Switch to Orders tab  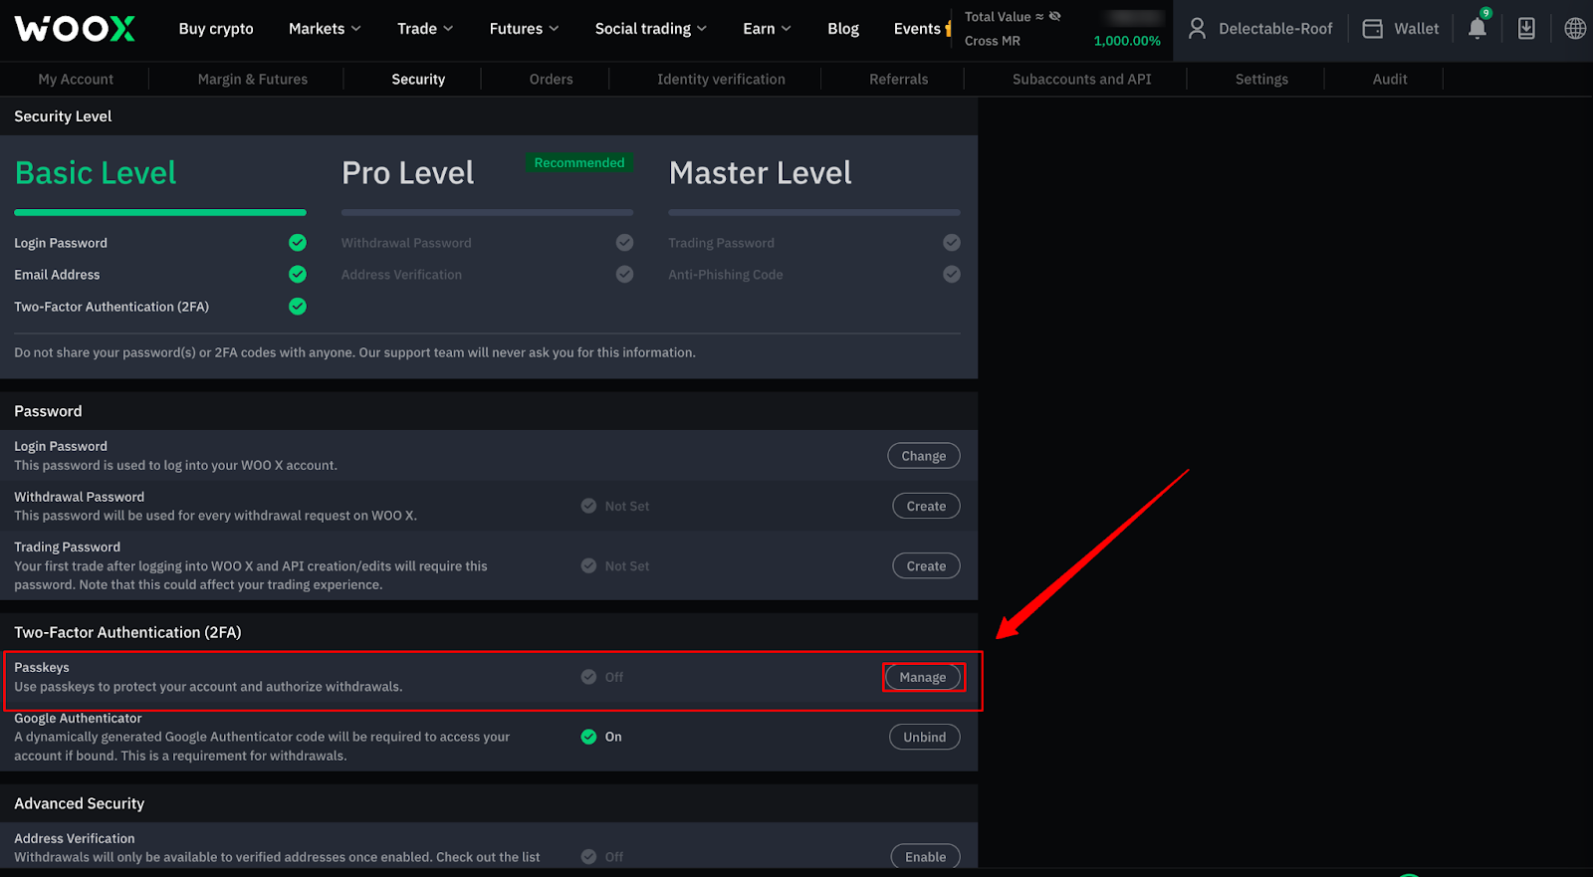pos(551,79)
